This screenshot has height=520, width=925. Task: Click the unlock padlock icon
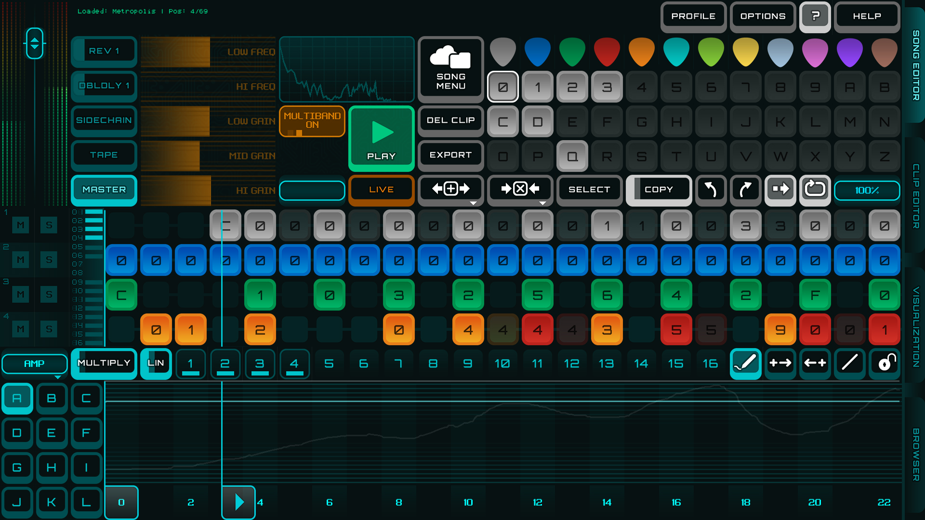[885, 363]
